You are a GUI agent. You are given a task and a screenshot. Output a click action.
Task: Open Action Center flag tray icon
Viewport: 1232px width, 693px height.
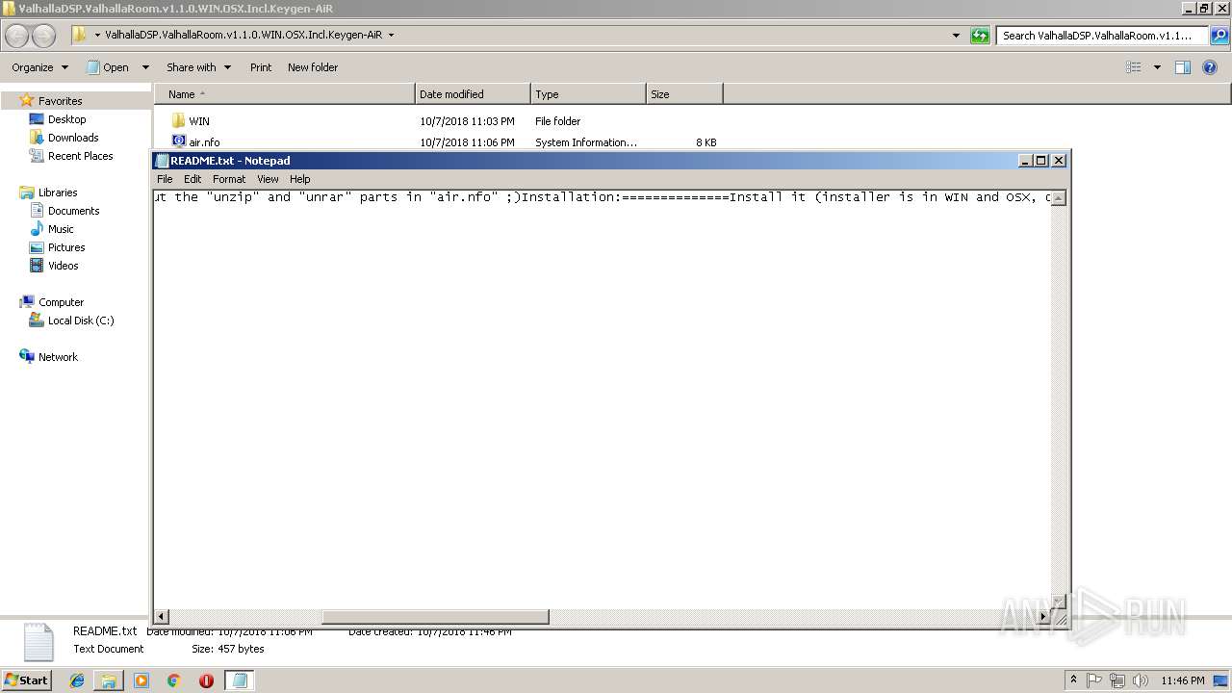pos(1095,680)
